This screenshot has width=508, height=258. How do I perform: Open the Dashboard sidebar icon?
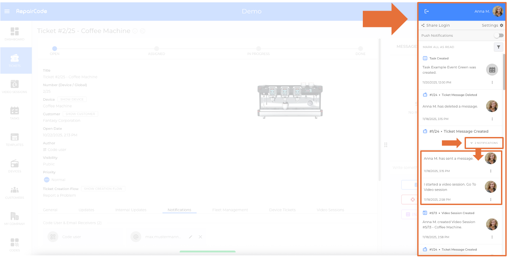(x=15, y=34)
